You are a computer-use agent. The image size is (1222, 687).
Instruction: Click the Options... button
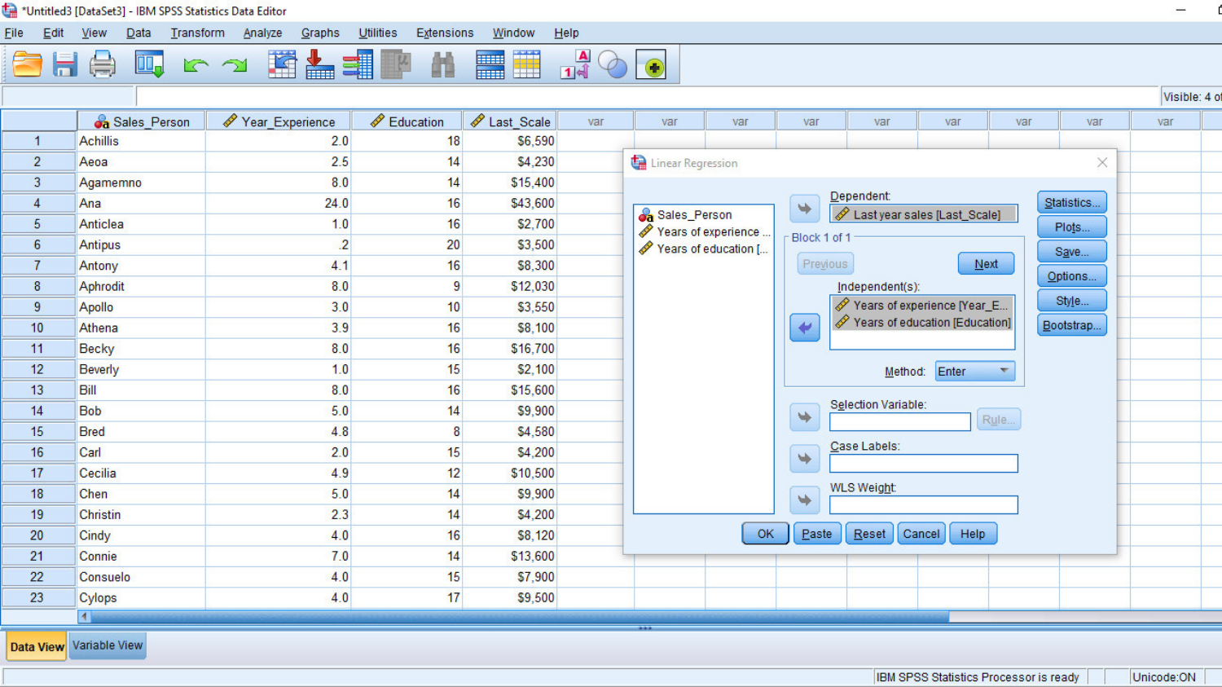pos(1072,275)
